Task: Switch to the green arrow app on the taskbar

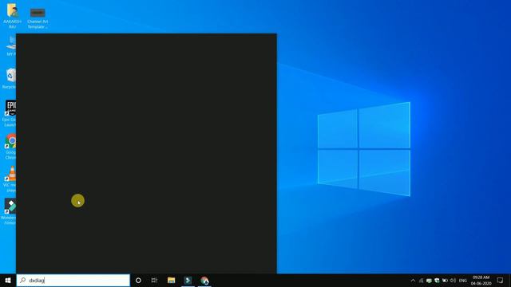Action: [x=188, y=280]
